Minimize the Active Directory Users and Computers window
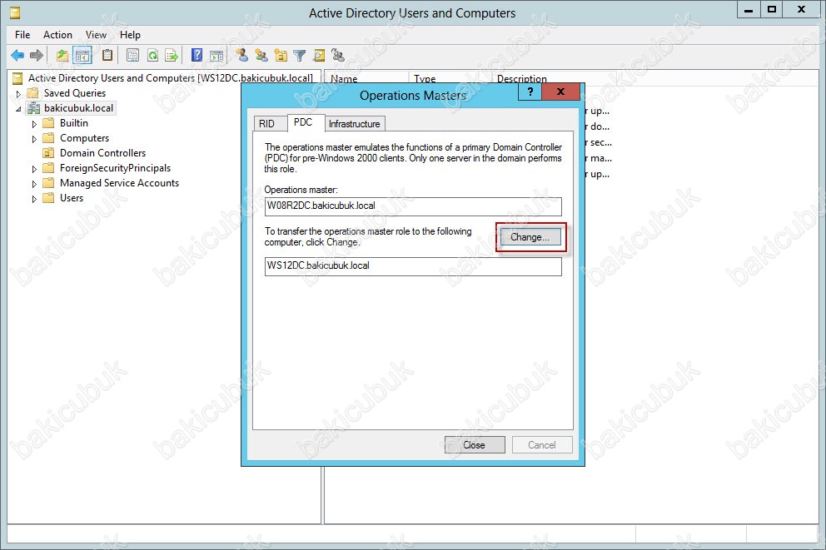Viewport: 826px width, 550px height. [749, 9]
